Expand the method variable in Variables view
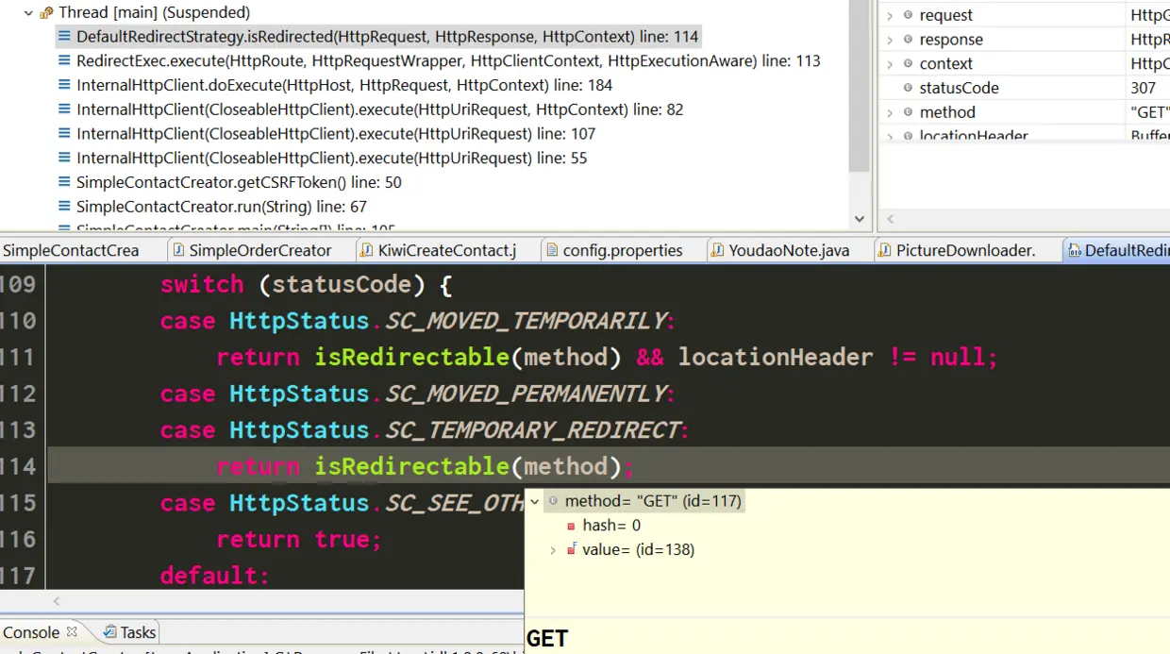1170x654 pixels. tap(890, 112)
